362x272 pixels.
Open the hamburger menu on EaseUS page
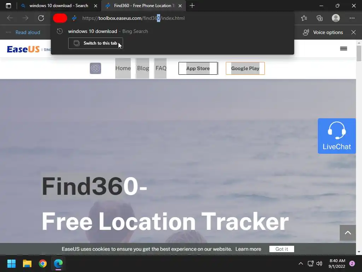(x=344, y=49)
